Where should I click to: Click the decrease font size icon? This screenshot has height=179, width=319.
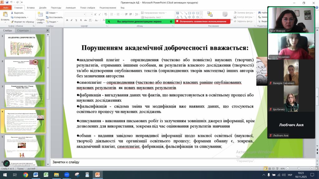coord(99,14)
